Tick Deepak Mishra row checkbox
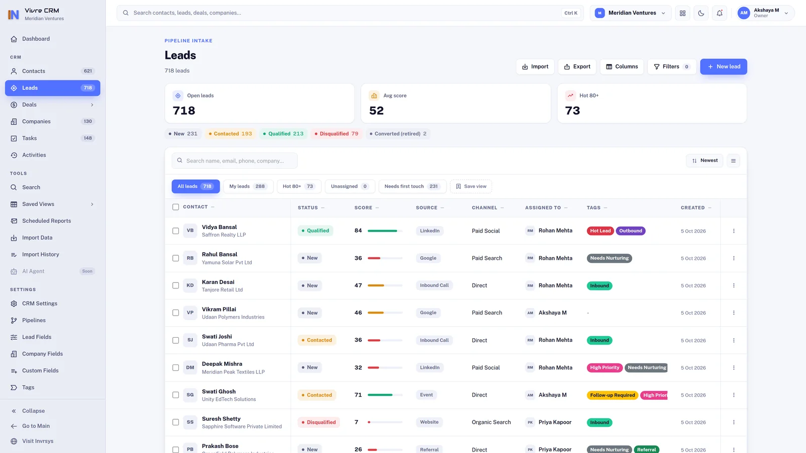 [175, 367]
